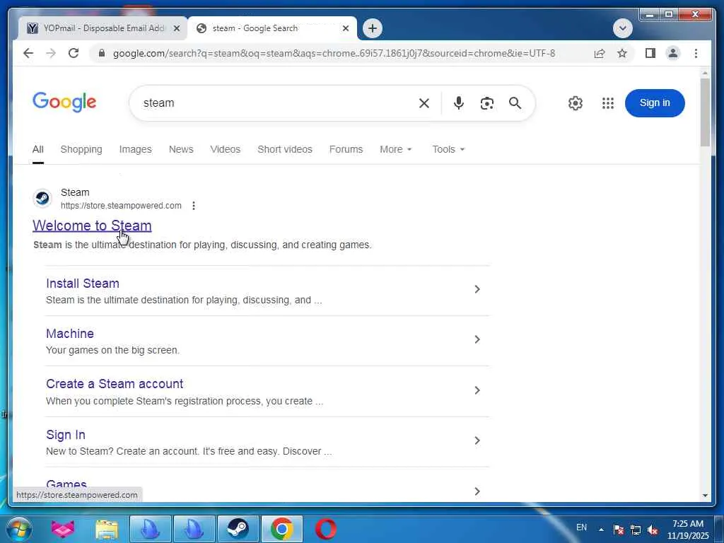This screenshot has width=724, height=543.
Task: Expand the Games row chevron
Action: 477,491
